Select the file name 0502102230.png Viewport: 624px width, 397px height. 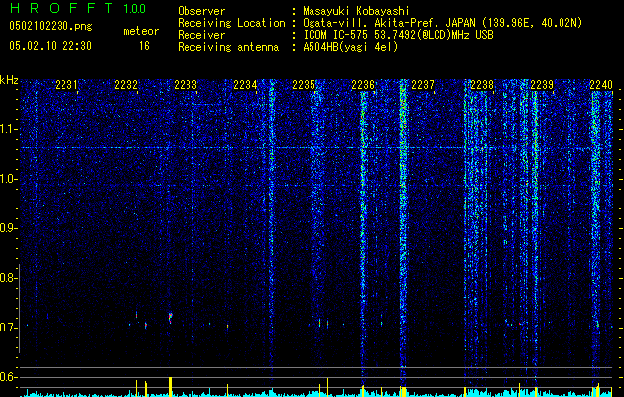pos(51,26)
